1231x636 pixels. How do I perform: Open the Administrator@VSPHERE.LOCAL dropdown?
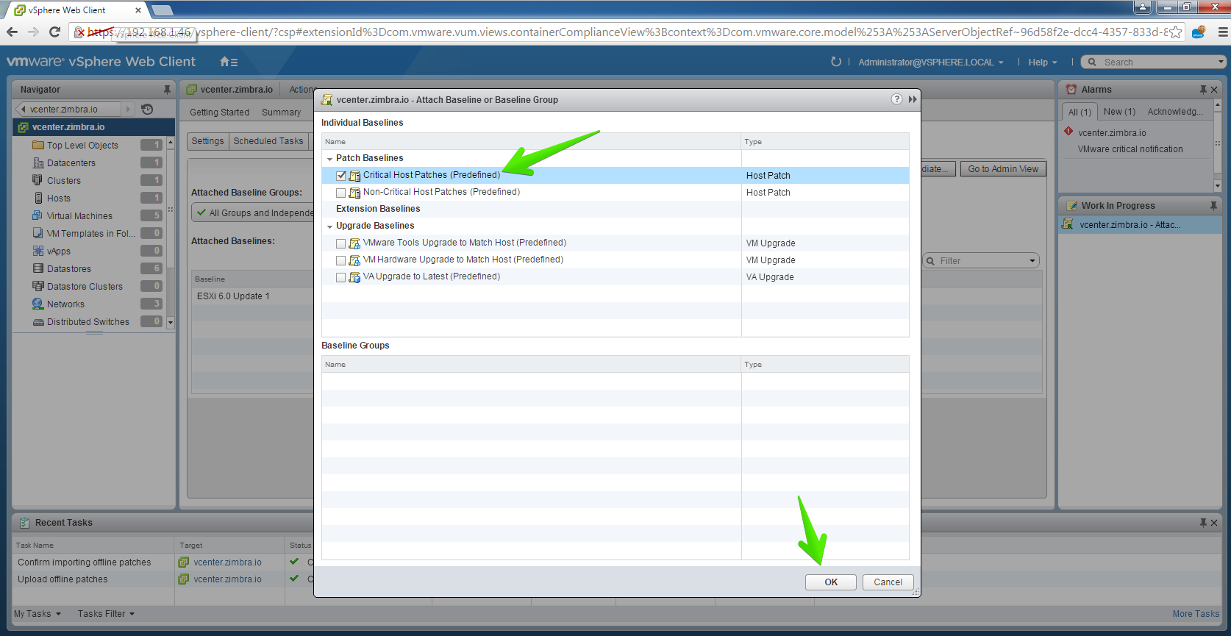pyautogui.click(x=930, y=62)
